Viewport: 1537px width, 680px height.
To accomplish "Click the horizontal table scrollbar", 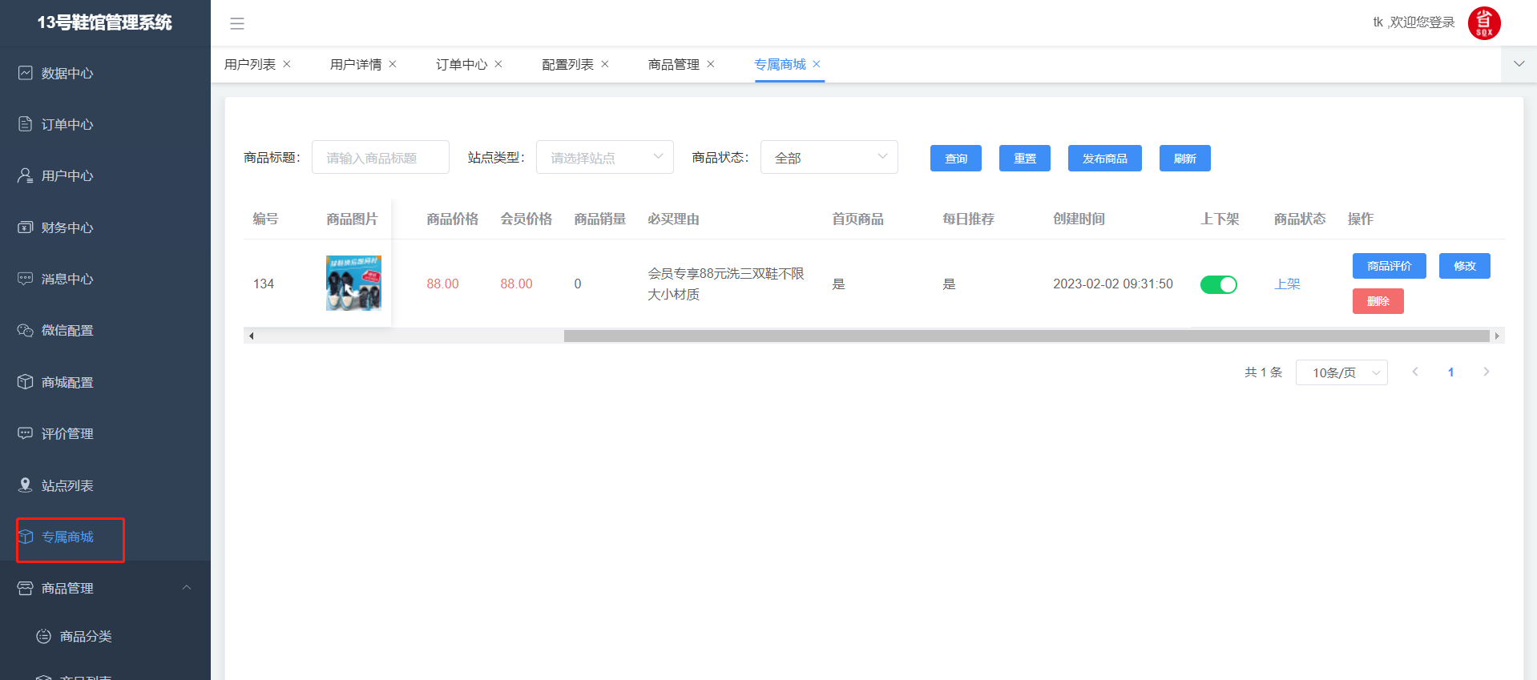I will coord(1026,336).
